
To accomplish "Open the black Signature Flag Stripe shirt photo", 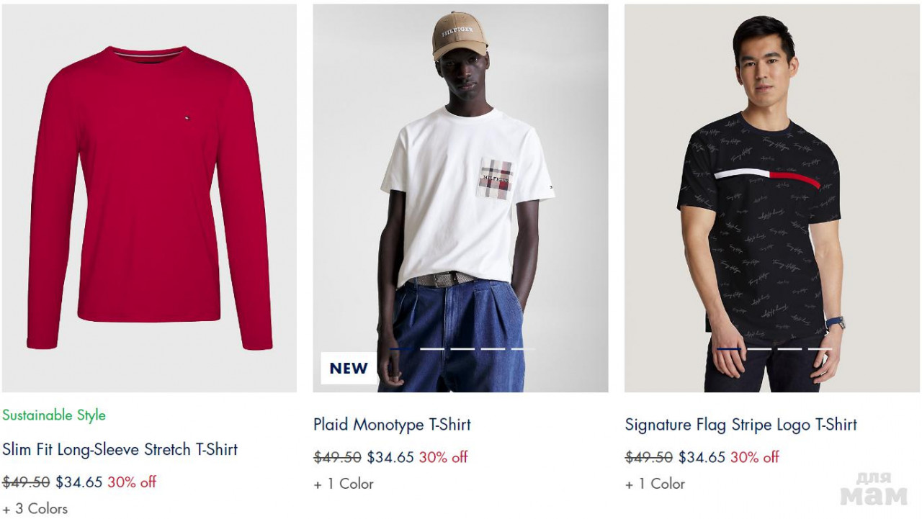I will [x=771, y=198].
